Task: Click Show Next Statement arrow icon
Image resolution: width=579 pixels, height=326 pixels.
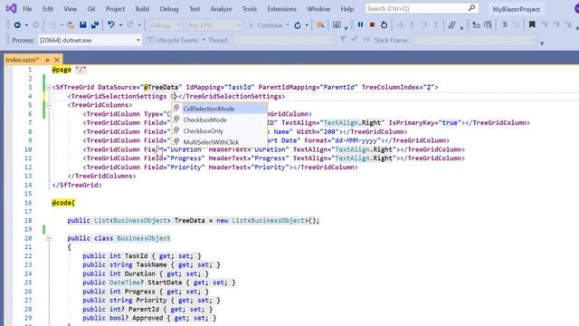Action: 400,25
